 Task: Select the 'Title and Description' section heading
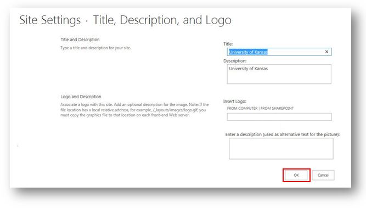80,39
